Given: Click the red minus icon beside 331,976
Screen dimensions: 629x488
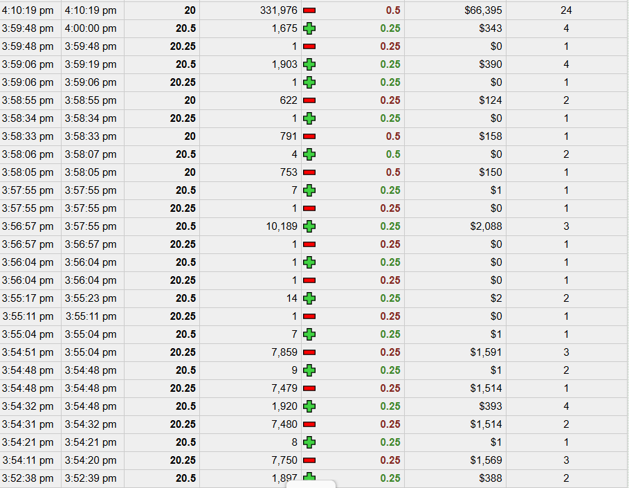Looking at the screenshot, I should click(x=309, y=10).
